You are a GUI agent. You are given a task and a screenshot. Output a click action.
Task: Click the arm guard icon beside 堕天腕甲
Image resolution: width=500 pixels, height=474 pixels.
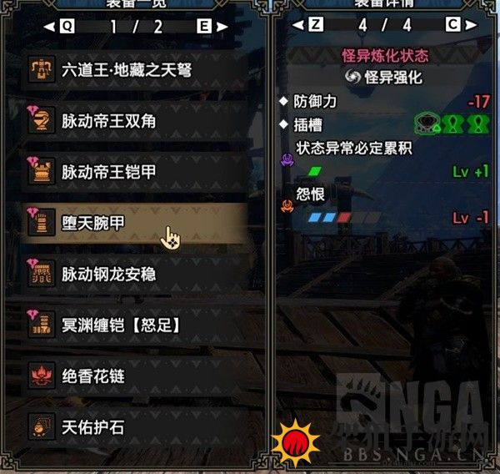42,223
